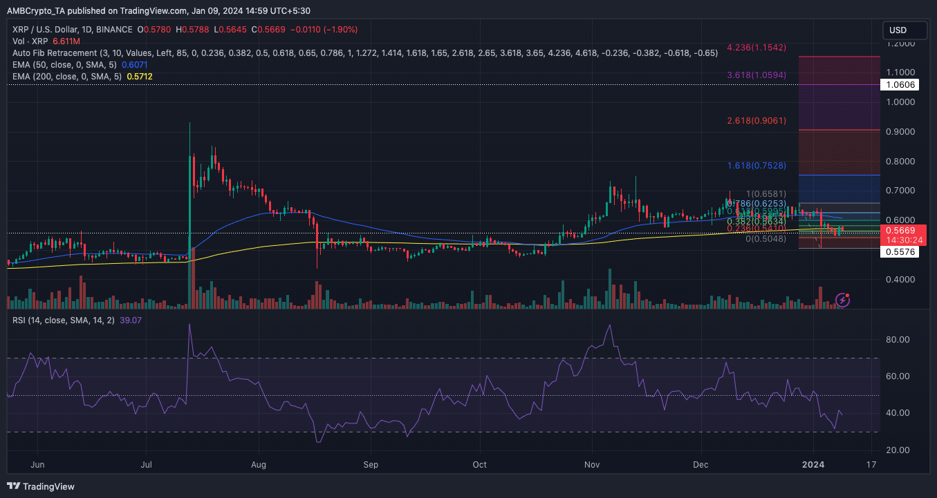The width and height of the screenshot is (937, 498).
Task: Select the XRP / U.S. Dollar symbol legend
Action: pos(73,30)
